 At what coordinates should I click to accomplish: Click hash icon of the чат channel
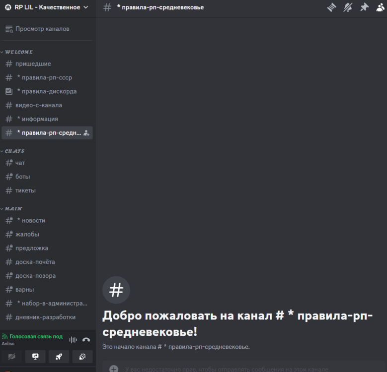[9, 163]
